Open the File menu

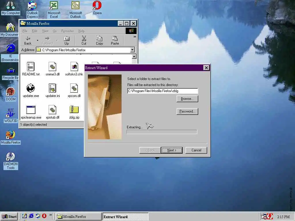[25, 31]
